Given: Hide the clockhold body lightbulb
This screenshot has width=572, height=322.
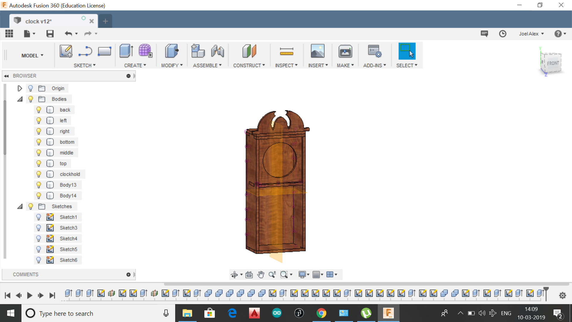Looking at the screenshot, I should click(x=39, y=174).
